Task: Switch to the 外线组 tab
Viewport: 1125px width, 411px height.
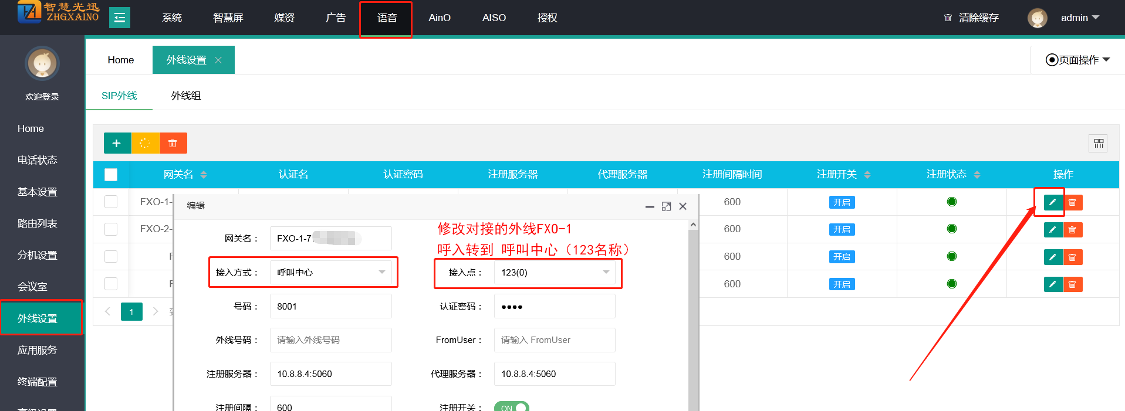Action: pos(186,96)
